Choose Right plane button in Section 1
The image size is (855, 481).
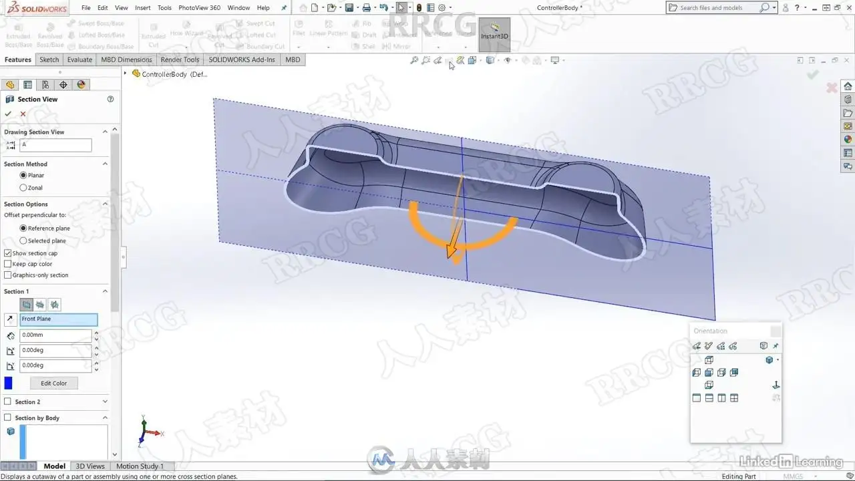point(55,305)
